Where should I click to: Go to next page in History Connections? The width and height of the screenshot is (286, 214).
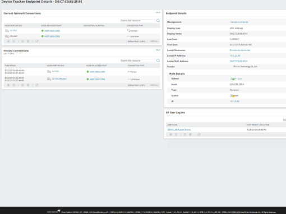[22, 85]
